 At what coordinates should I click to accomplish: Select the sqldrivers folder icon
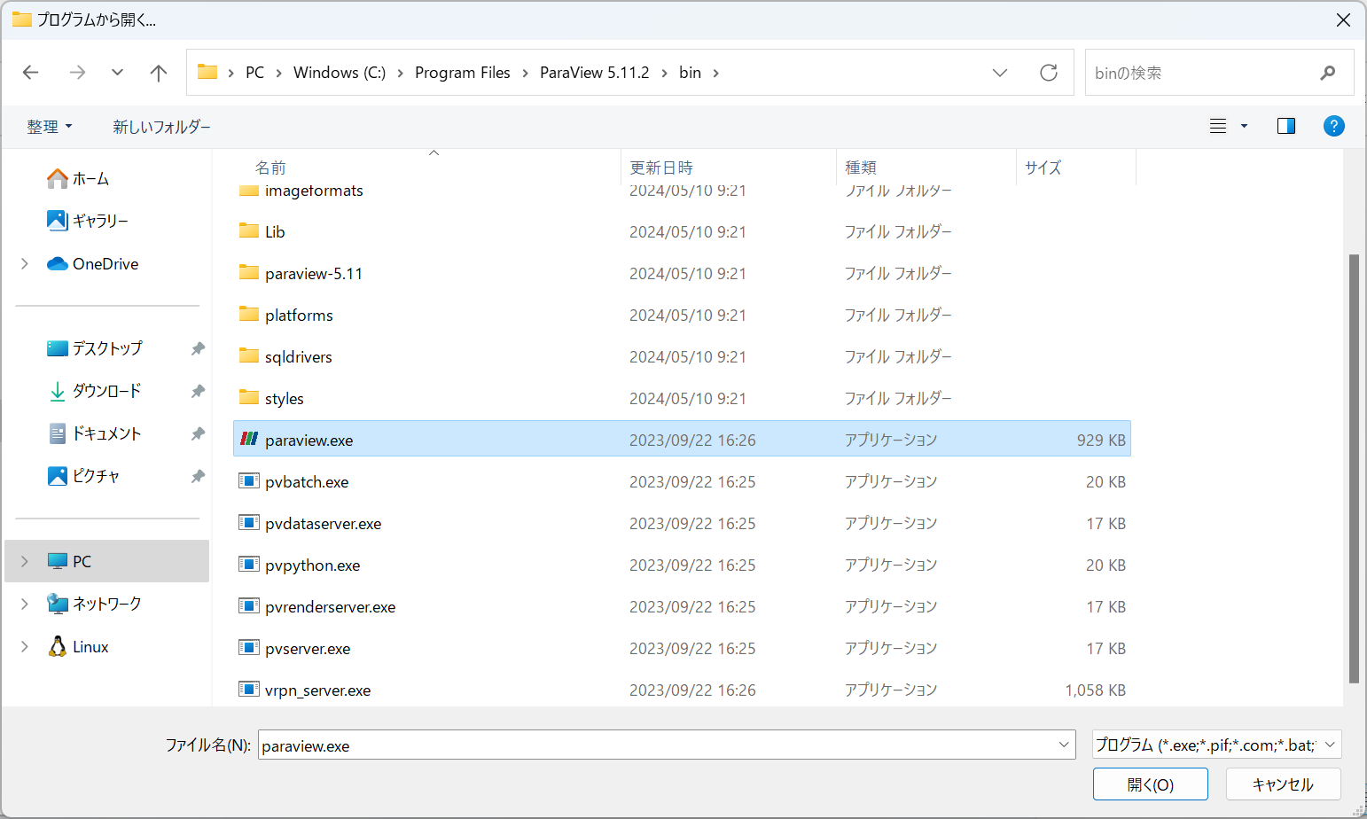[x=249, y=355]
